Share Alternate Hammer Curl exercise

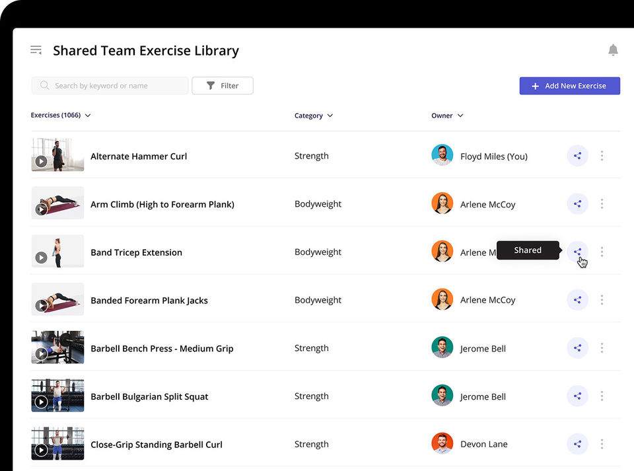coord(577,156)
